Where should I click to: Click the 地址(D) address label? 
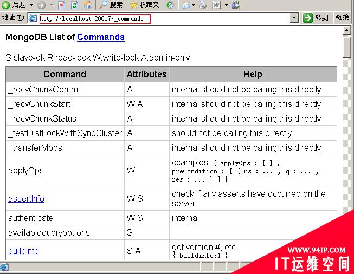pos(13,17)
